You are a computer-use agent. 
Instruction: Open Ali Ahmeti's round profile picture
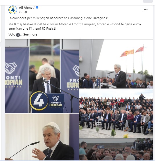click(x=13, y=10)
